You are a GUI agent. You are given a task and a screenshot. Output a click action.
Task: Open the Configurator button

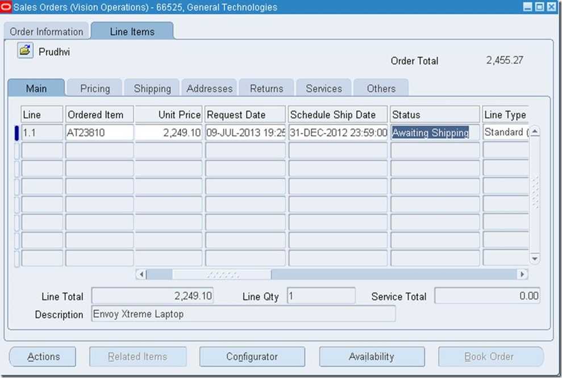[x=252, y=356]
